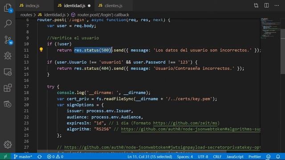Change end of line sequence CRLF

pos(217,156)
